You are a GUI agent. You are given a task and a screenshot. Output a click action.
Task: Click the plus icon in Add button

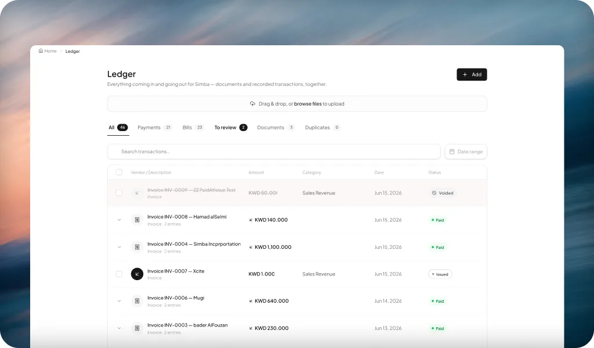point(465,75)
